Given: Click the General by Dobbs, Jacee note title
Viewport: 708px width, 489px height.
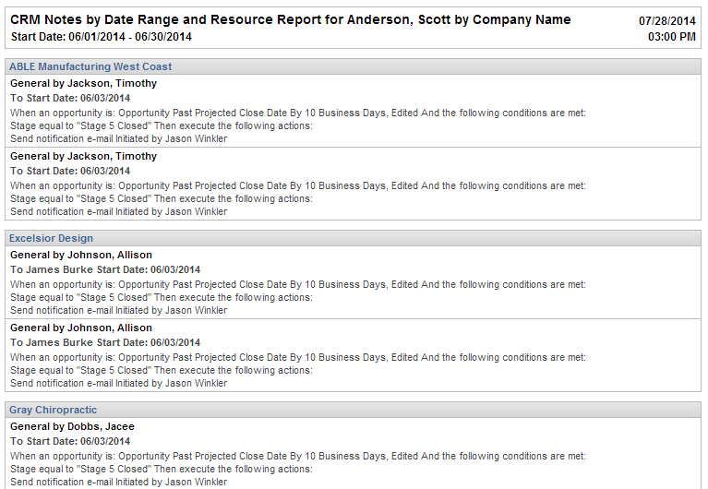Looking at the screenshot, I should pos(70,426).
